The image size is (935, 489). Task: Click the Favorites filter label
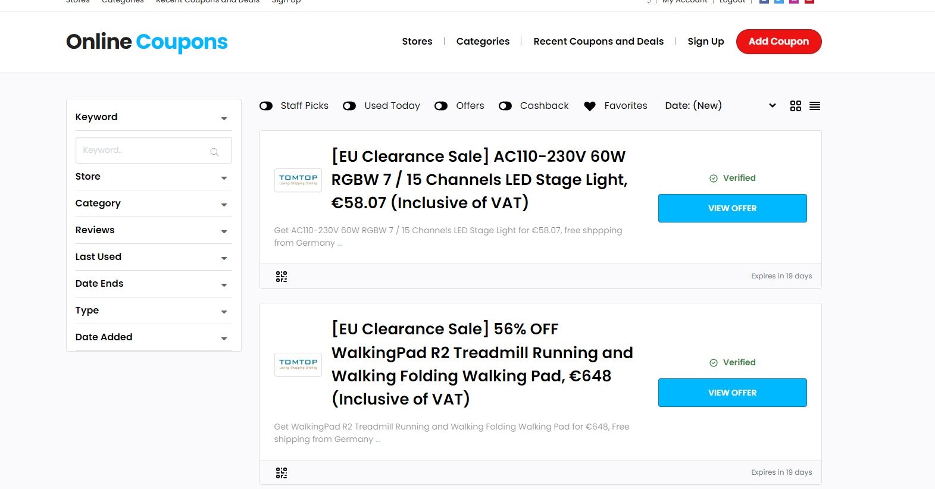(x=626, y=105)
